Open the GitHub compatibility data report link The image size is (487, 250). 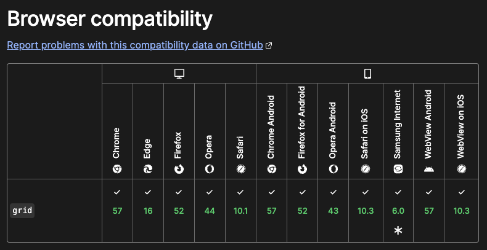pos(135,45)
